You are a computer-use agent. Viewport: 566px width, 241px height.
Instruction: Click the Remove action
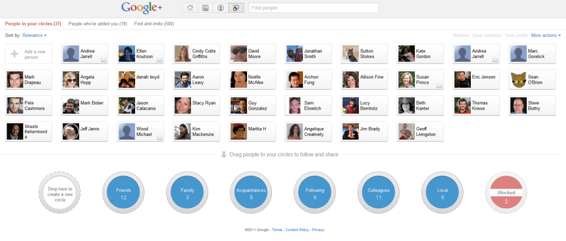[x=461, y=35]
